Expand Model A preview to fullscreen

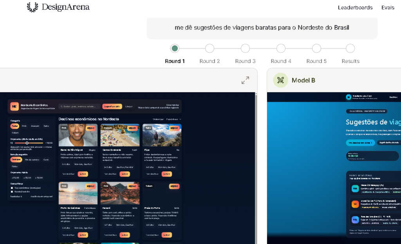coord(245,81)
